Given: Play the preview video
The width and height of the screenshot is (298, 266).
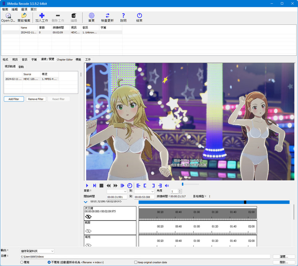Looking at the screenshot, I should click(x=87, y=186).
